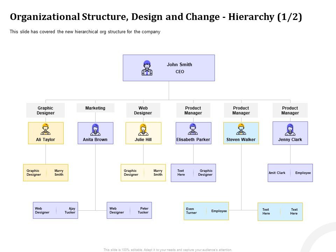Screen dimensions: 336x252
Task: Click the "CEO" label
Action: click(x=180, y=71)
